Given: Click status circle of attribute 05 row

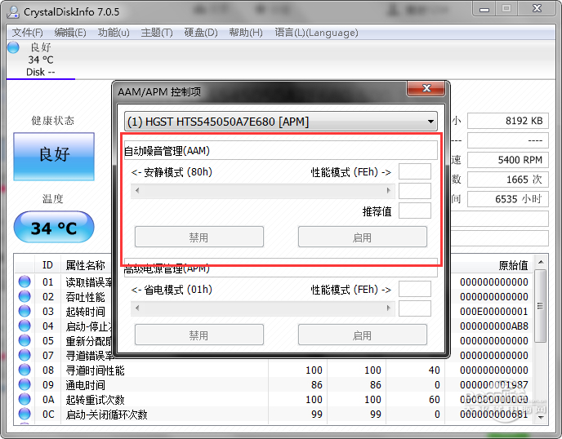Looking at the screenshot, I should click(25, 340).
